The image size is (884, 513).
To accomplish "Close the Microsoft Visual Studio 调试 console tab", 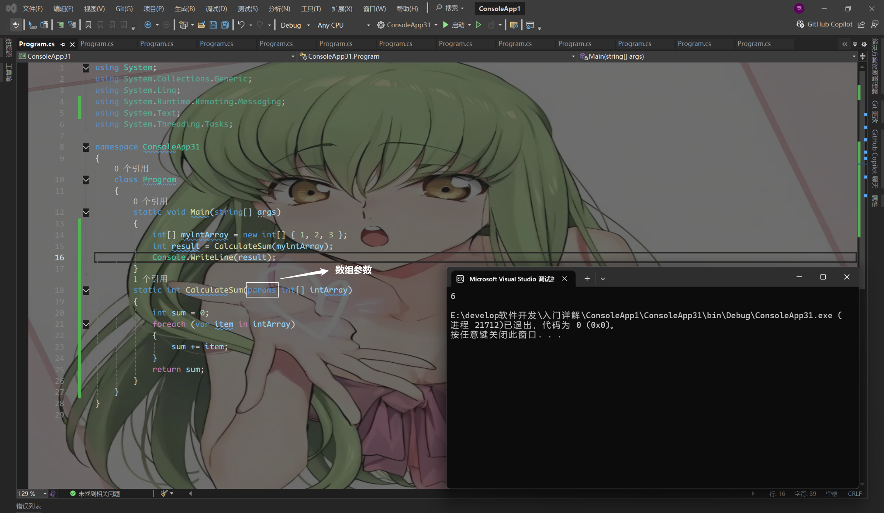I will coord(564,279).
